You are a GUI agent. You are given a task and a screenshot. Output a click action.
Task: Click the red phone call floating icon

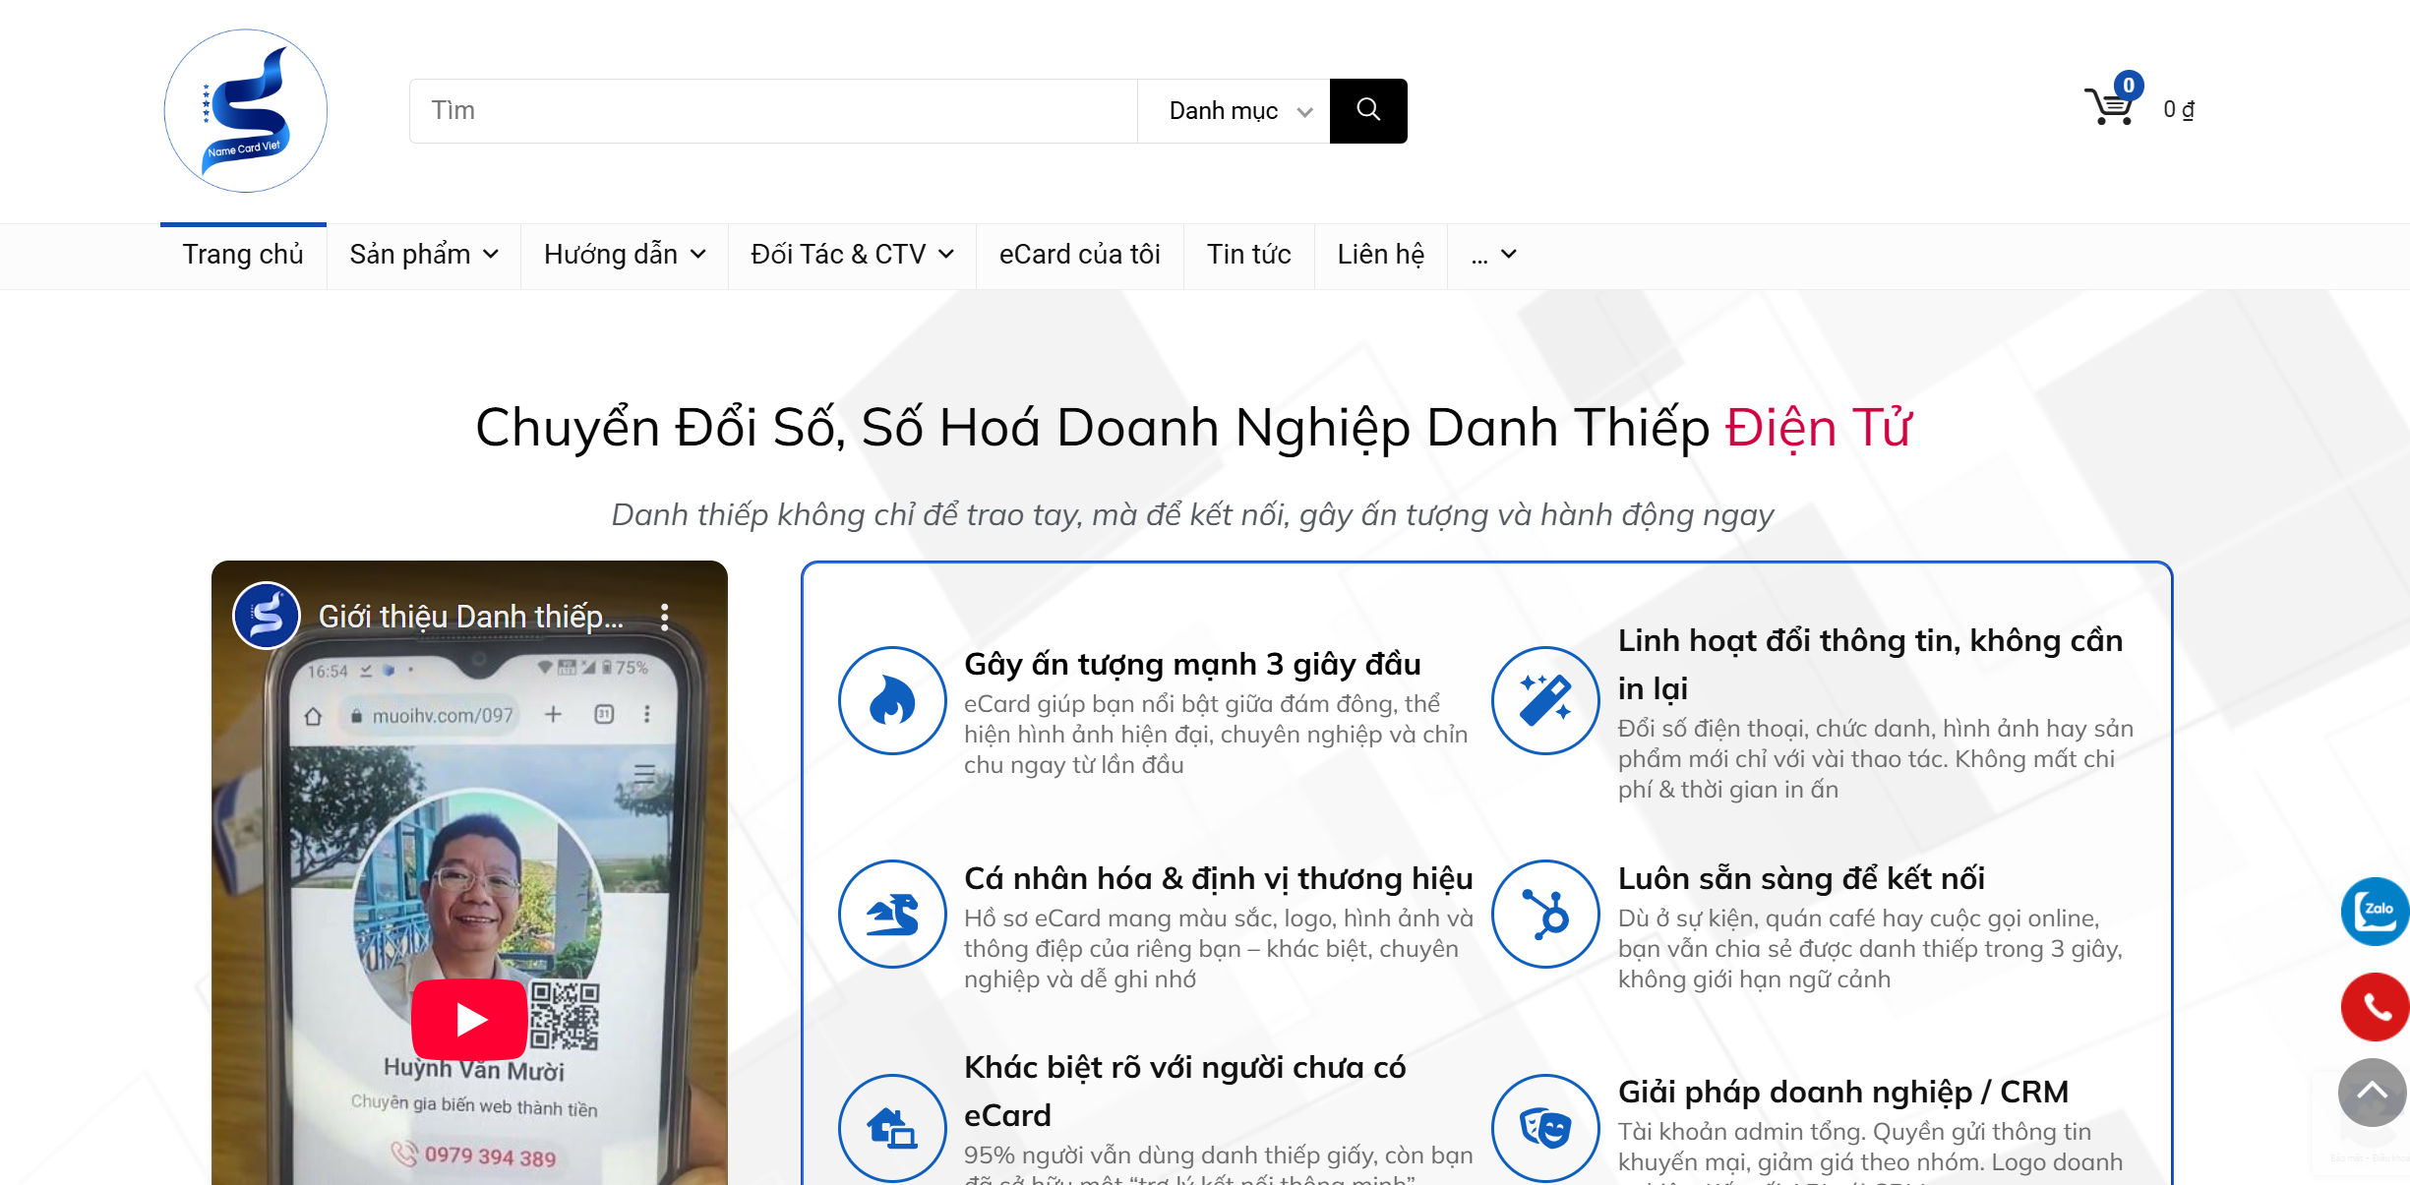[x=2375, y=1007]
